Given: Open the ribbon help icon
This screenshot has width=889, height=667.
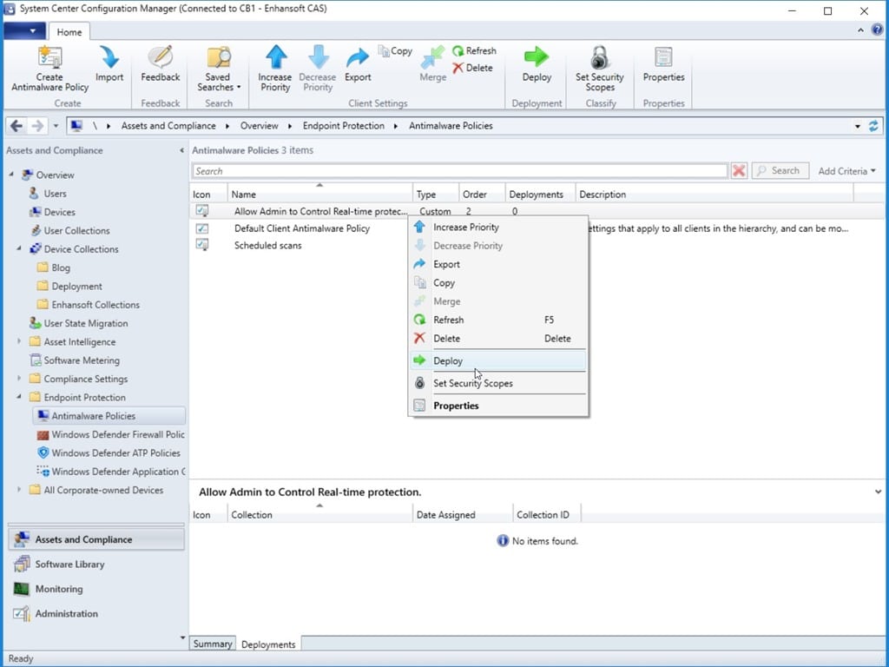Looking at the screenshot, I should pyautogui.click(x=877, y=30).
